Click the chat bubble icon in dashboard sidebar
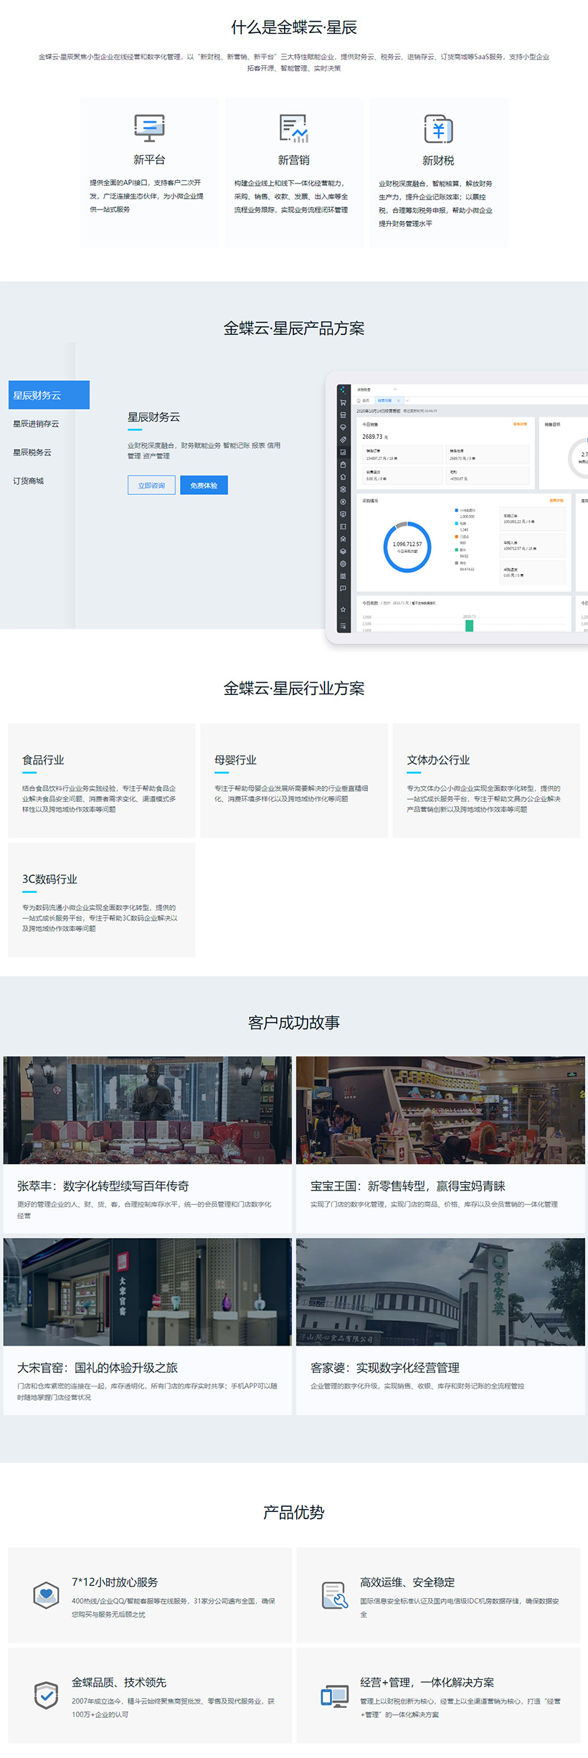Screen dimensions: 588x1758 [343, 588]
